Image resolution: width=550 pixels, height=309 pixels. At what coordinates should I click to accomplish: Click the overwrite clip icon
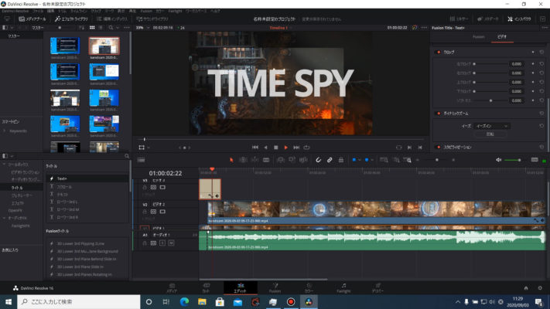292,160
